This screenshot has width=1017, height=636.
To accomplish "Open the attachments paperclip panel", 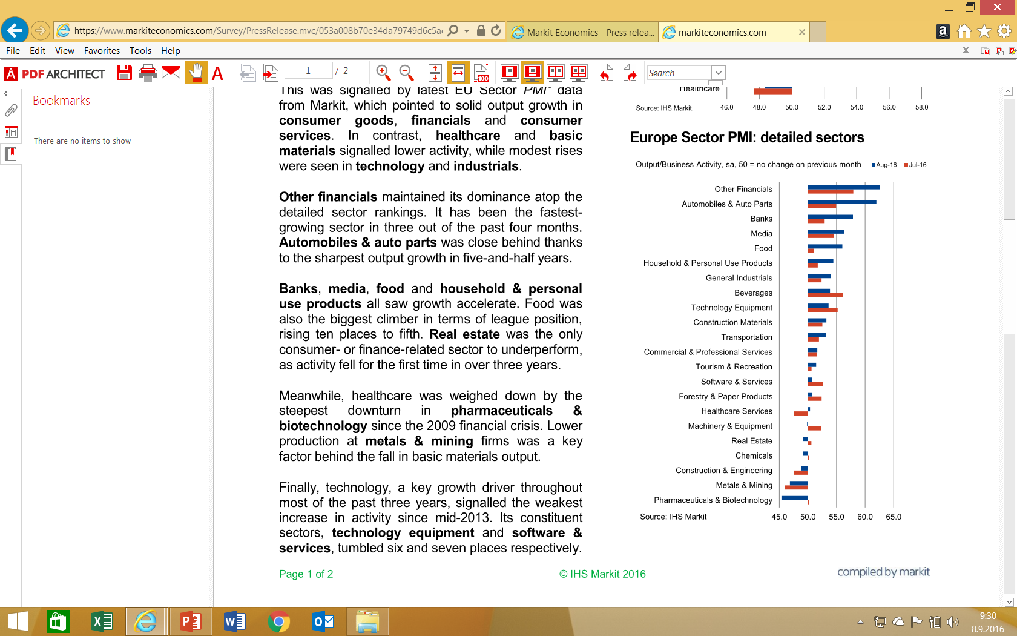I will tap(11, 110).
